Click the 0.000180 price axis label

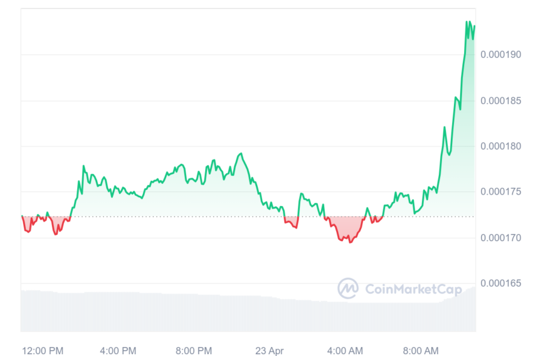pos(501,146)
